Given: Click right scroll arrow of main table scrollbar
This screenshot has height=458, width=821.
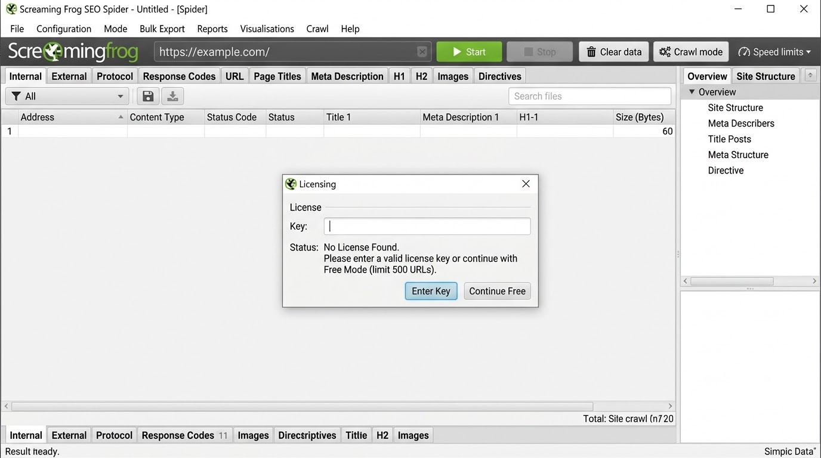Looking at the screenshot, I should pos(670,406).
